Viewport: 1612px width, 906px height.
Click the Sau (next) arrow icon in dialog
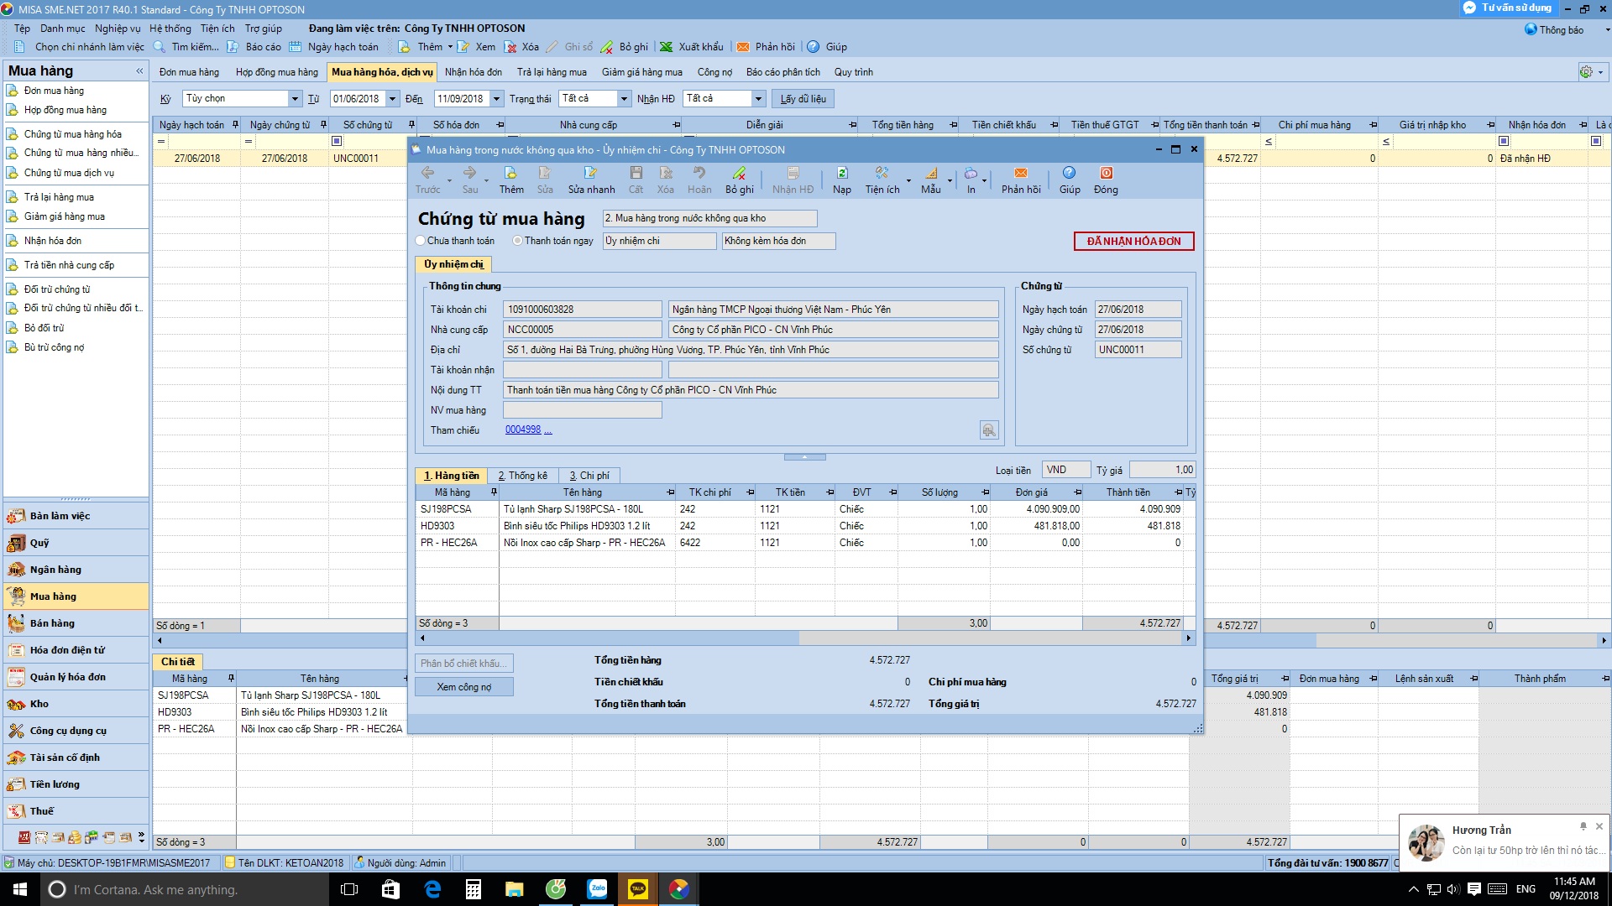click(469, 173)
